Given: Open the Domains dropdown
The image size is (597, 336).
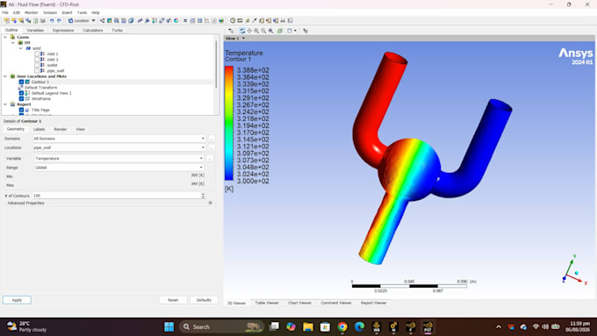Looking at the screenshot, I should pos(119,139).
